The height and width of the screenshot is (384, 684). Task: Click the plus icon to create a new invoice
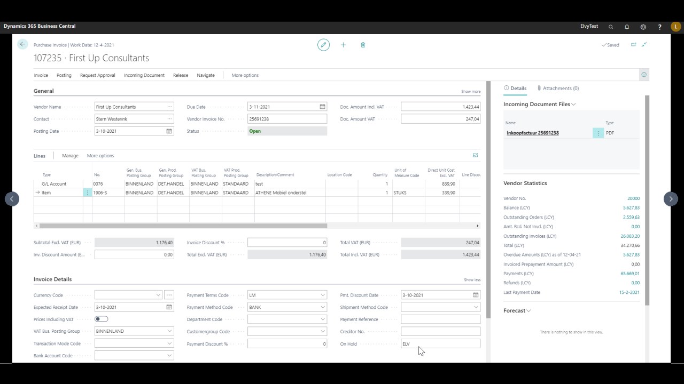click(343, 45)
